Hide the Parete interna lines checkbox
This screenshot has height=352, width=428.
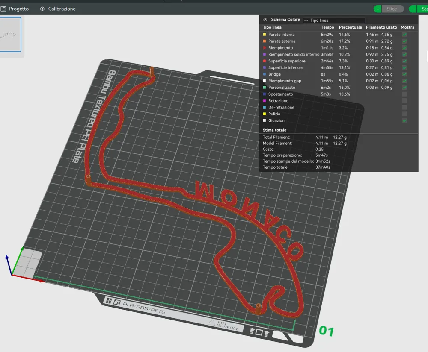point(404,35)
